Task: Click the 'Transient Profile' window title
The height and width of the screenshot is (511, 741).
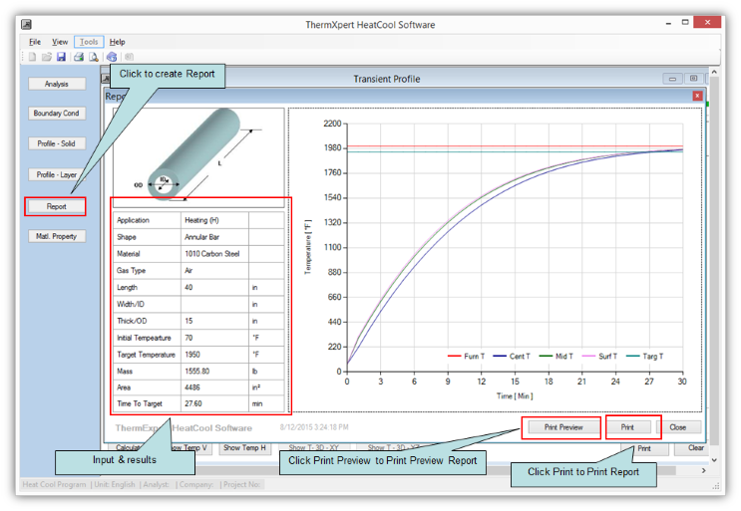Action: click(x=387, y=79)
